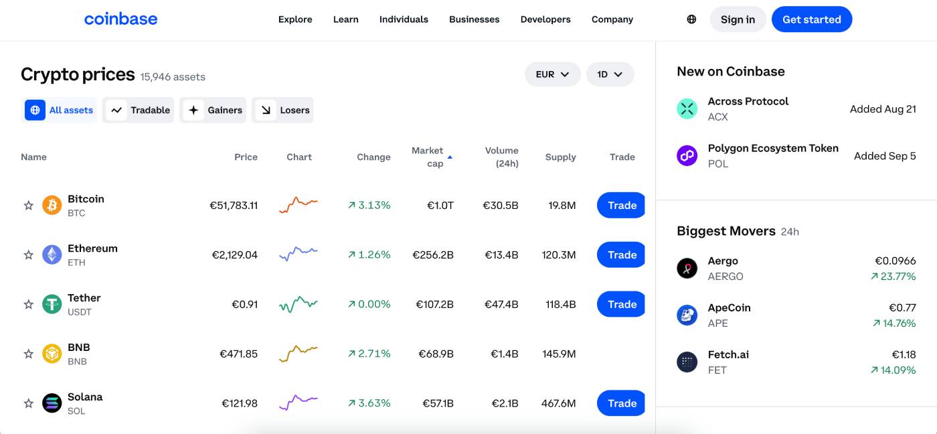This screenshot has height=434, width=937.
Task: Click Tether market cap €107.2B
Action: coord(434,305)
